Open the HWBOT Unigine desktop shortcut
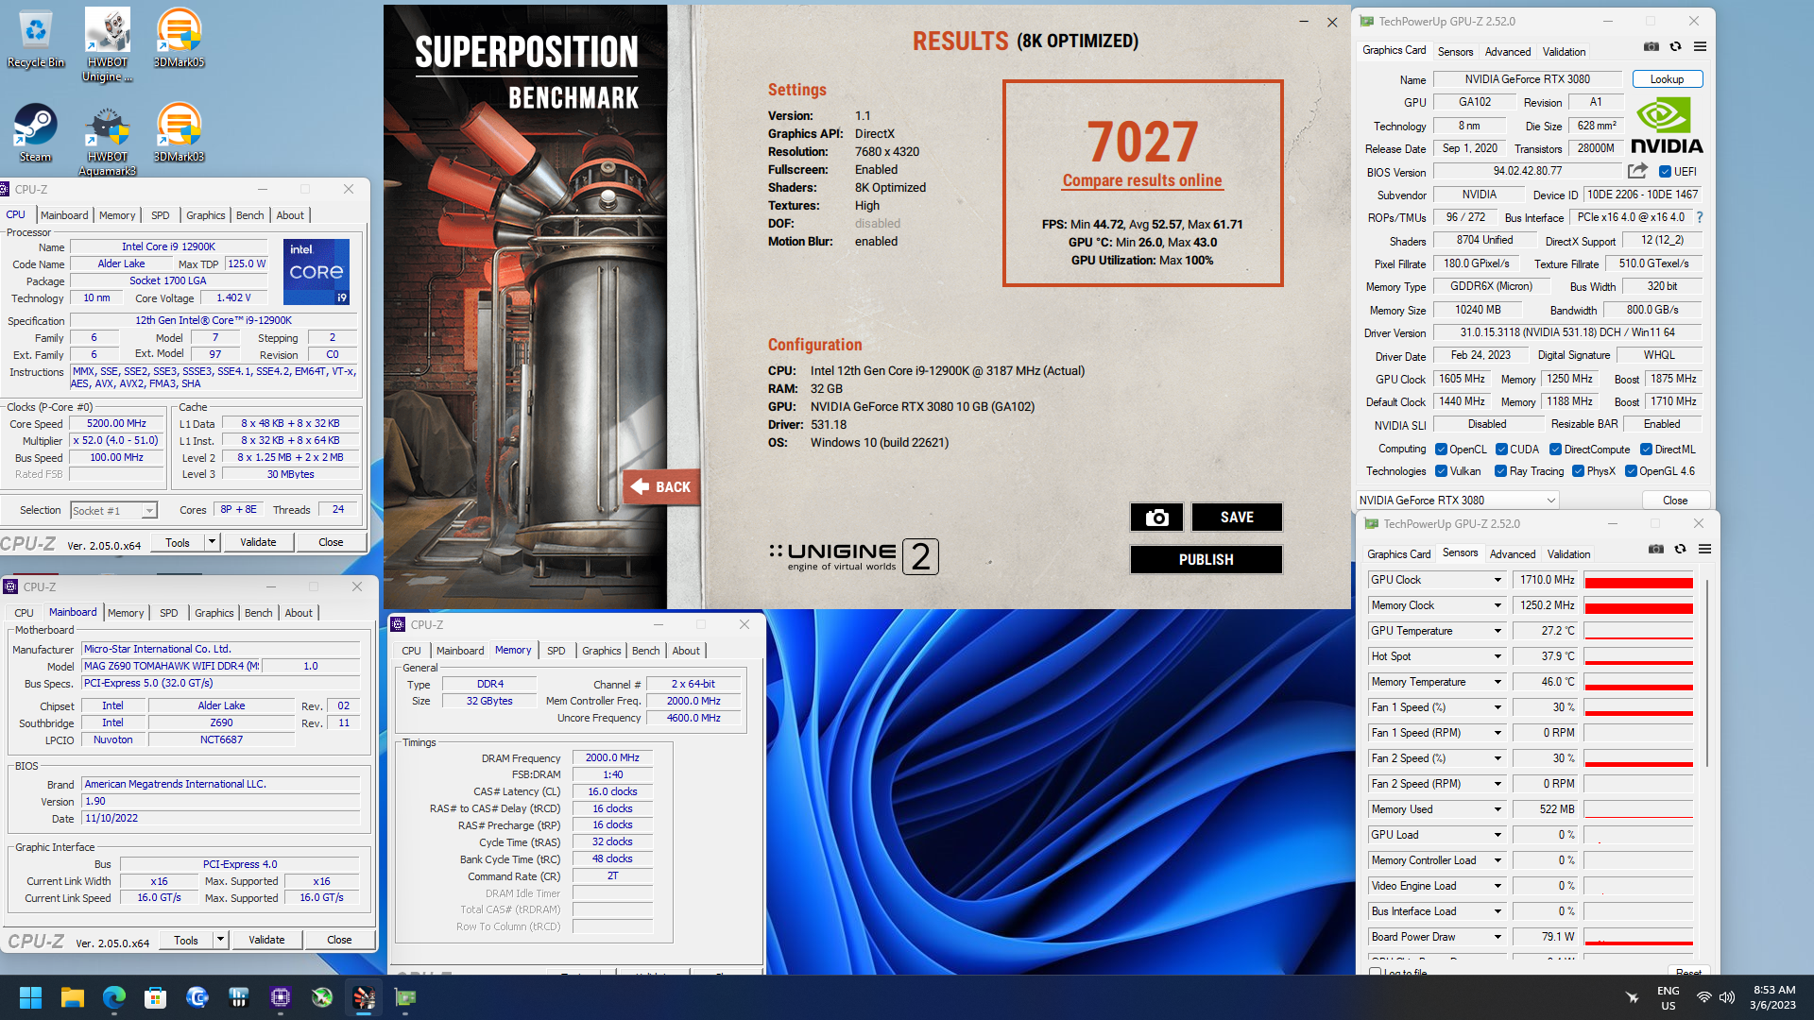The height and width of the screenshot is (1020, 1814). 107,44
